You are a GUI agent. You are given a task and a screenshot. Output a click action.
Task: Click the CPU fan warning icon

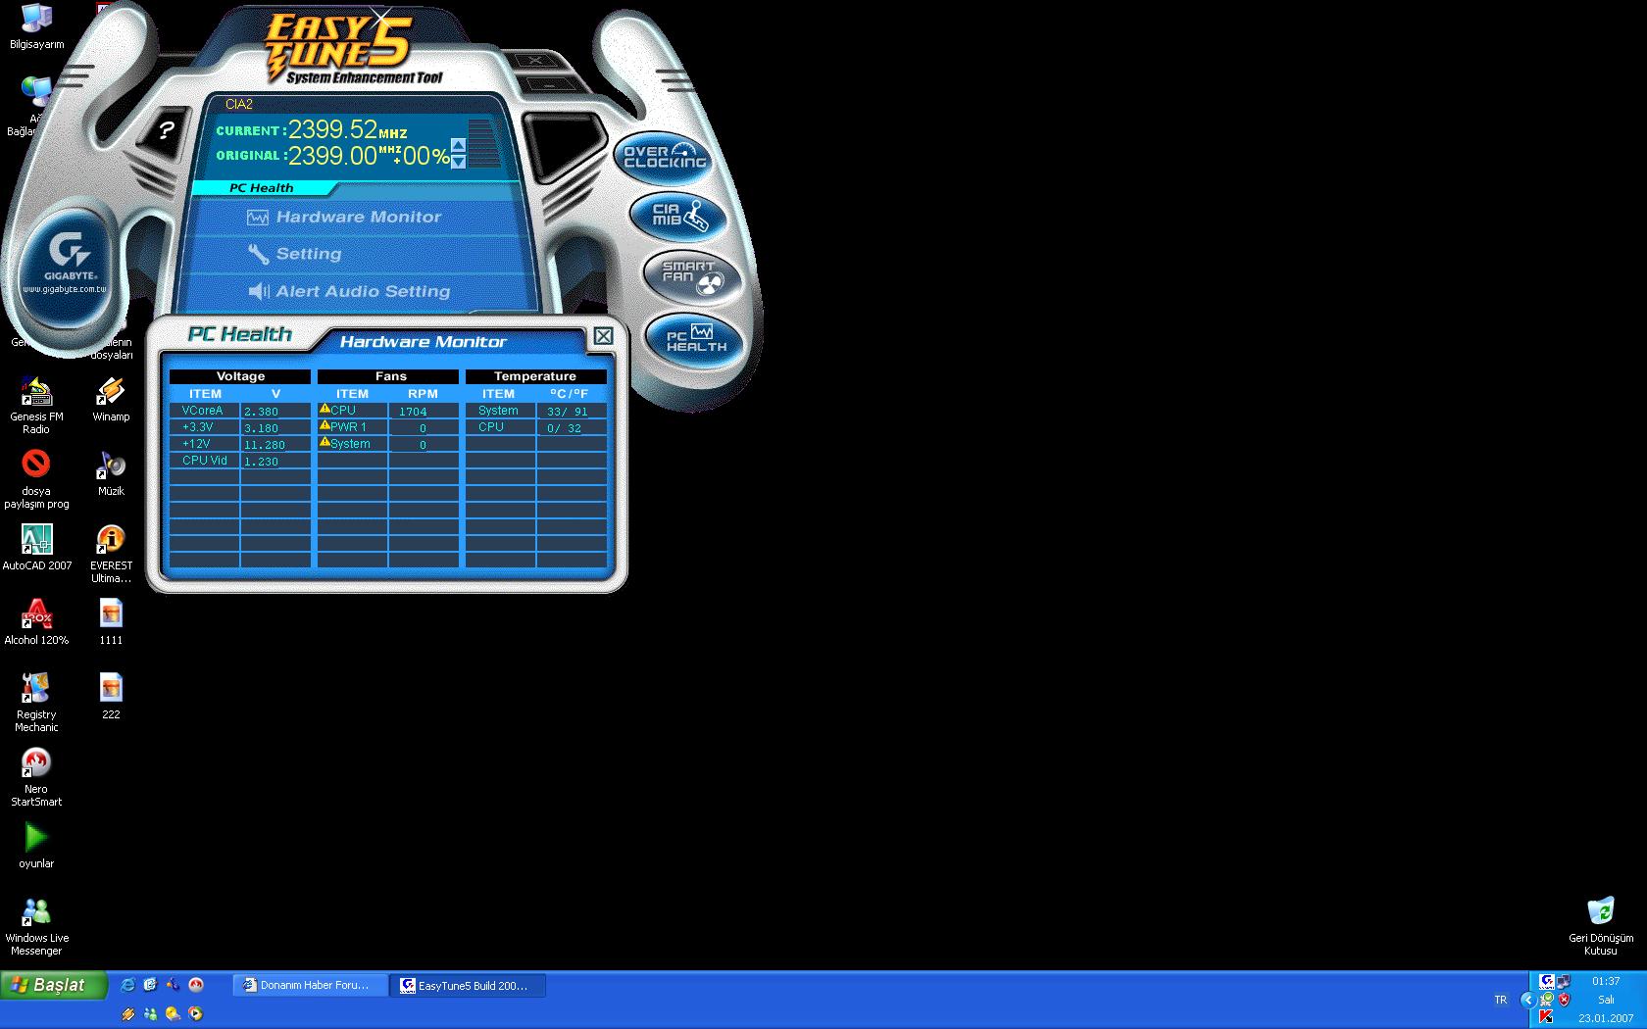pos(324,410)
